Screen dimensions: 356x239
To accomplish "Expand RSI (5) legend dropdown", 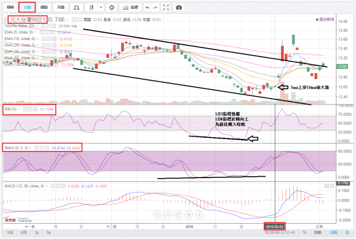I will [19, 109].
